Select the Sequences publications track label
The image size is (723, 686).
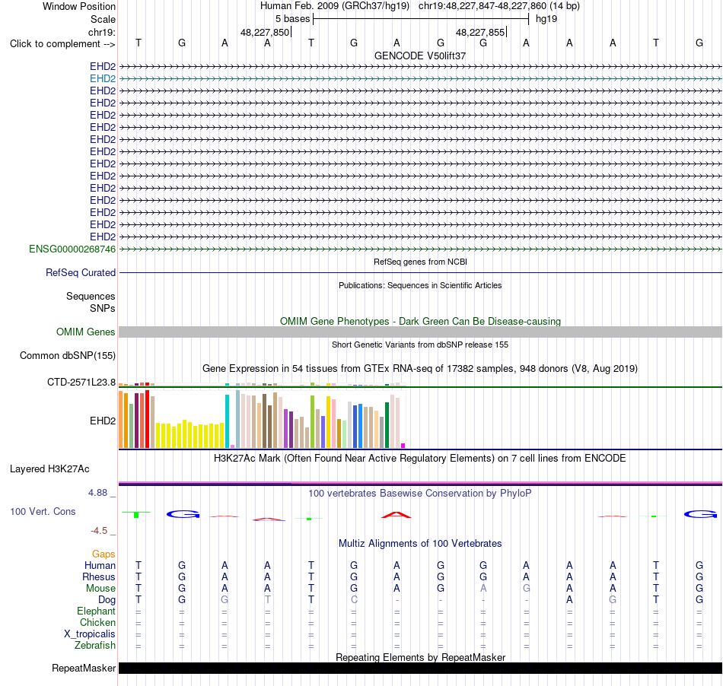pyautogui.click(x=91, y=297)
